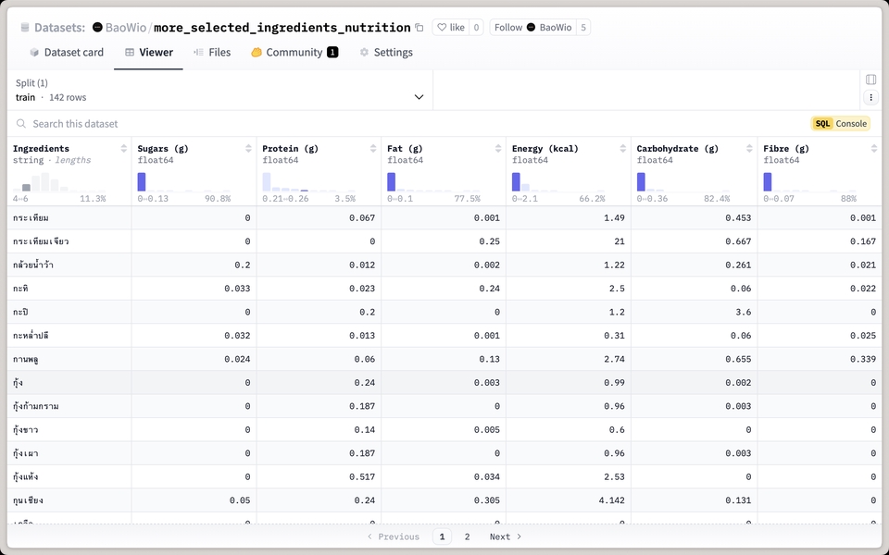
Task: Open the three-dot options menu
Action: click(x=870, y=97)
